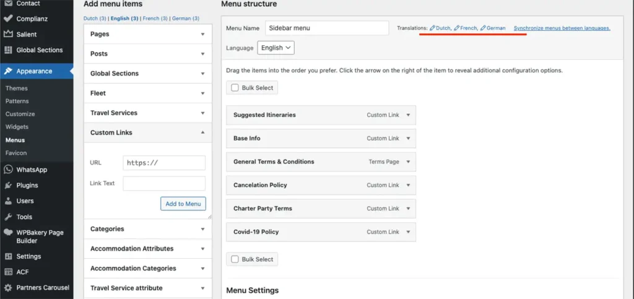Click the Settings sliders icon
This screenshot has width=634, height=299.
(x=7, y=256)
